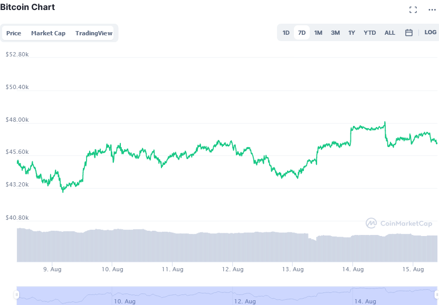439x305 pixels.
Task: Open the three-dot more options menu
Action: pos(432,10)
